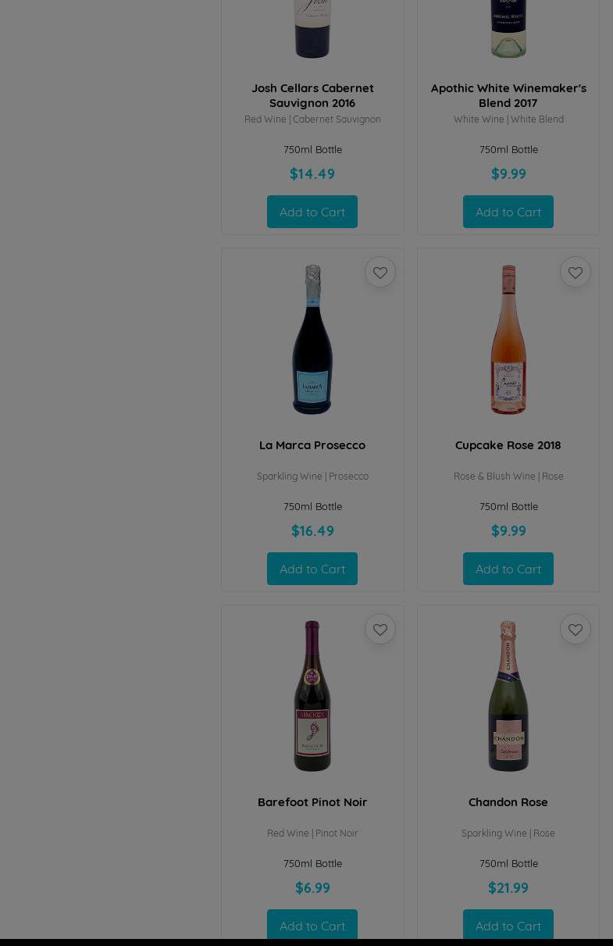The height and width of the screenshot is (946, 613).
Task: Add La Marca Prosecco to cart
Action: [x=312, y=569]
